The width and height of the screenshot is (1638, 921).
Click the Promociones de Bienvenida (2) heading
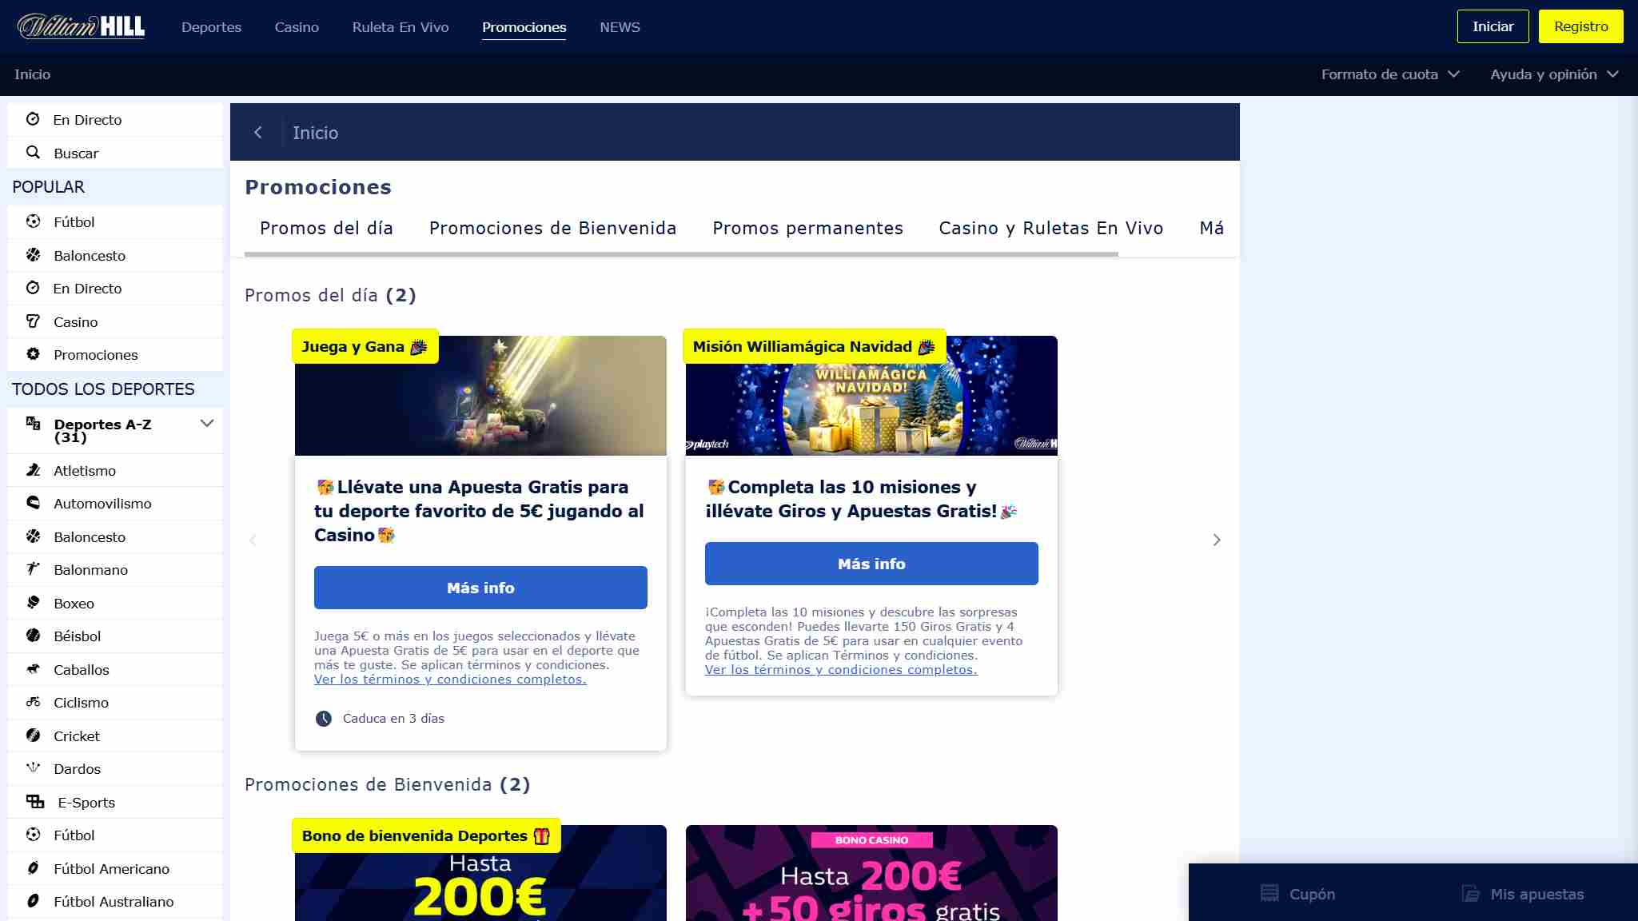pos(387,784)
